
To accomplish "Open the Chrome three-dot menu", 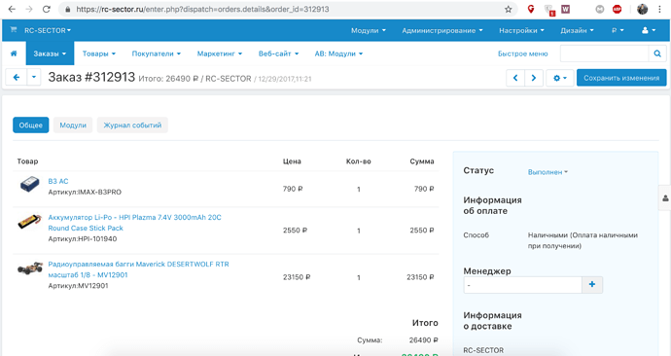I will coord(660,9).
